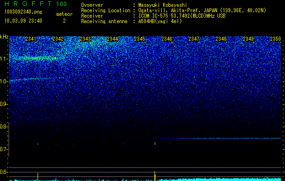Click the 2344 time marker
Screen dimensions: 285x181
click(x=112, y=39)
